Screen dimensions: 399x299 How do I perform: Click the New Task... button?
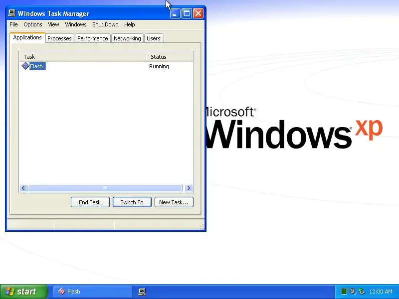174,202
